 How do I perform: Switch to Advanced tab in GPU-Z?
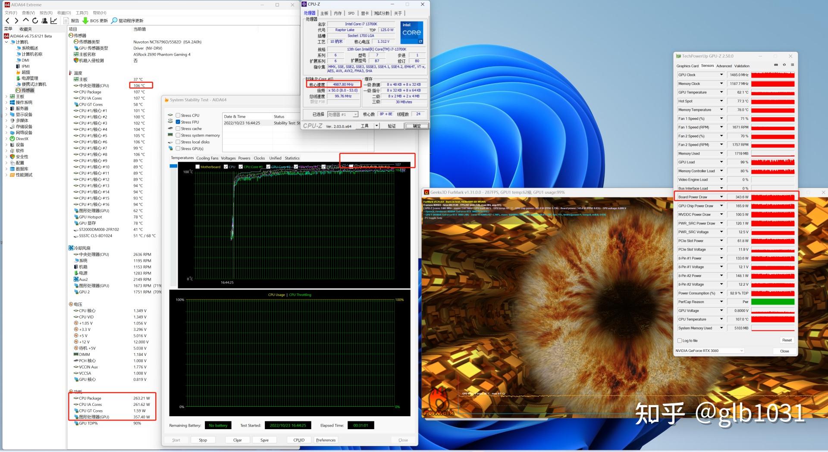pos(724,66)
